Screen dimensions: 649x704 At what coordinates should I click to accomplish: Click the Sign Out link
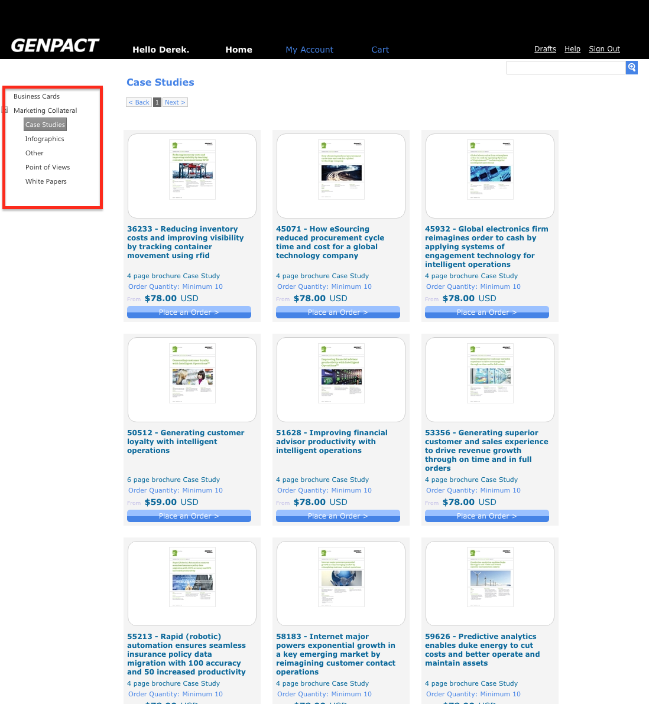coord(604,49)
